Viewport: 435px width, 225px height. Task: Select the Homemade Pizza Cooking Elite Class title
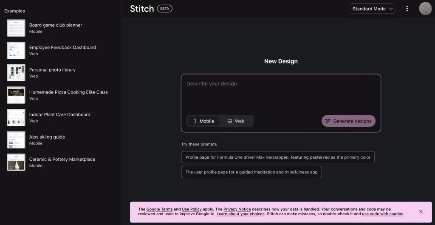coord(68,92)
